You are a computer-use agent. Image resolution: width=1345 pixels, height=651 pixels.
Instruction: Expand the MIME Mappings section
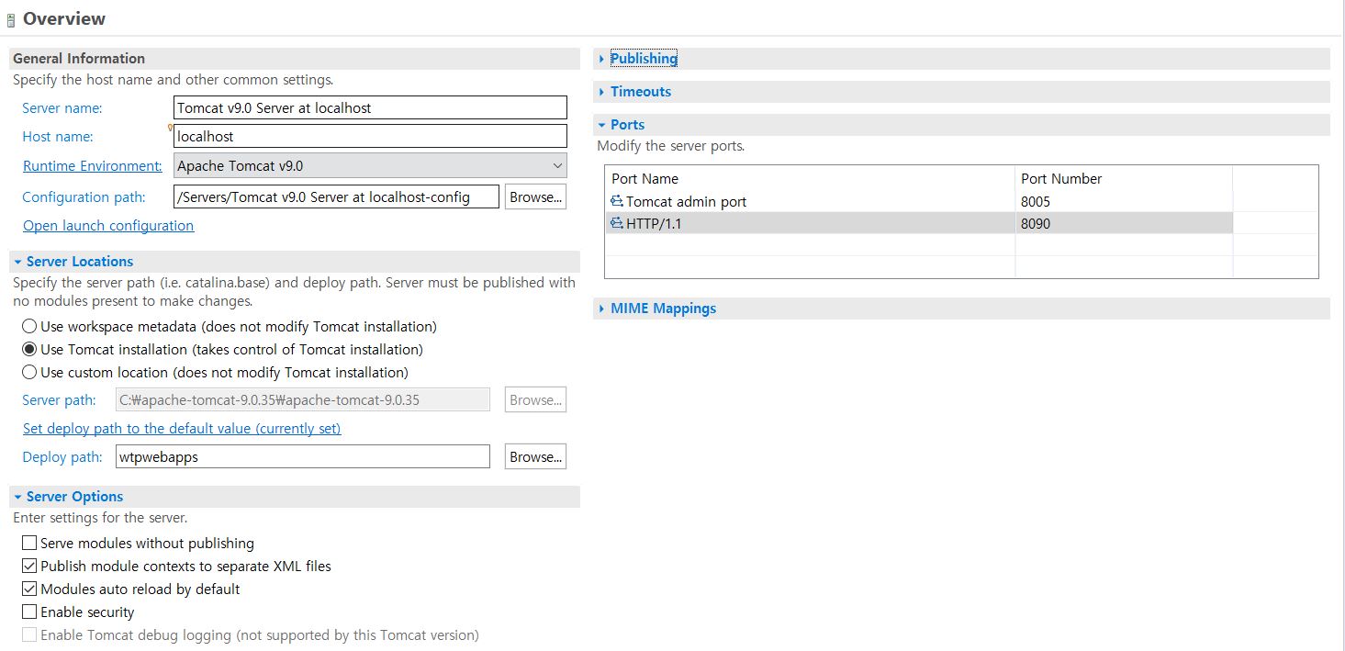tap(601, 309)
